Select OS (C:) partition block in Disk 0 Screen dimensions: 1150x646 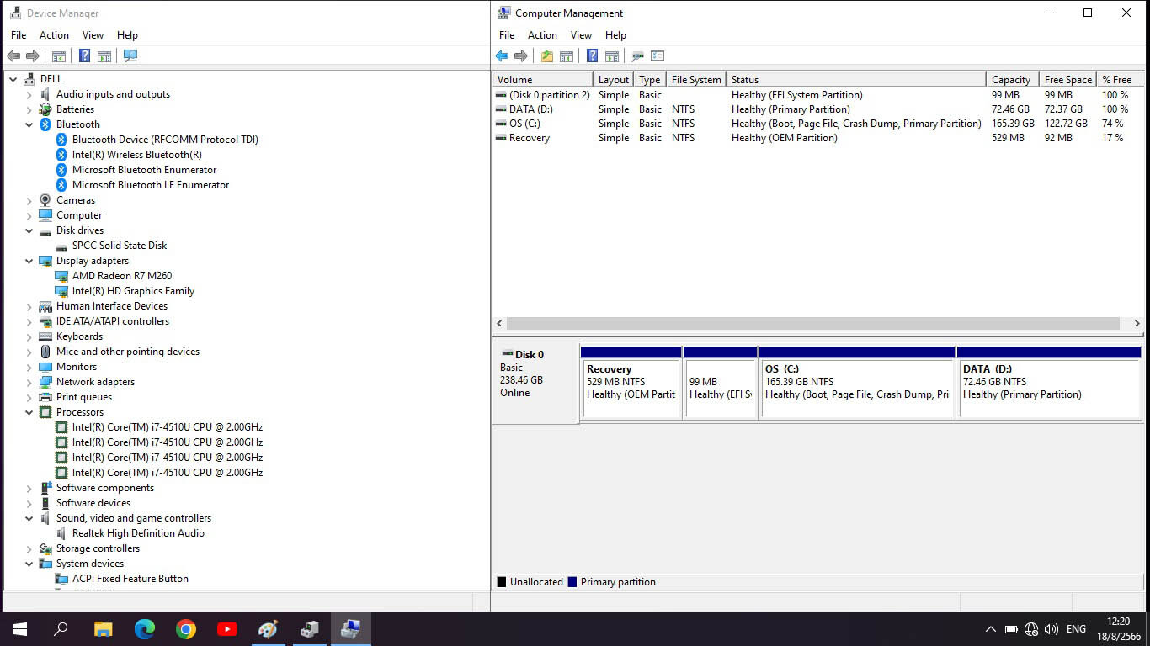click(857, 382)
